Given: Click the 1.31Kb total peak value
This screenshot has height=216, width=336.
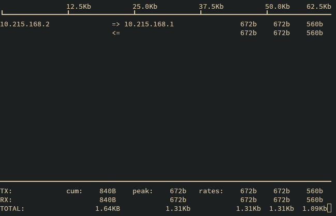Looking at the screenshot, I should [178, 209].
